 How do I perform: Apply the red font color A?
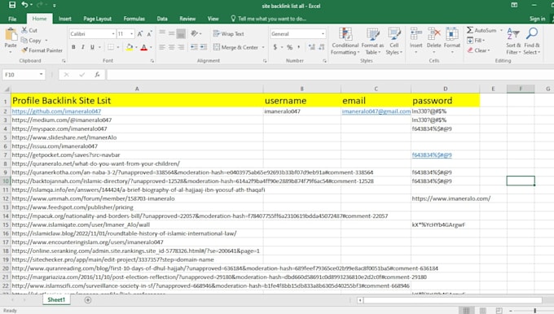point(144,47)
